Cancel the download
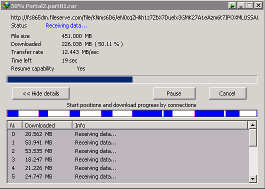The height and width of the screenshot is (189, 265). pos(227,93)
